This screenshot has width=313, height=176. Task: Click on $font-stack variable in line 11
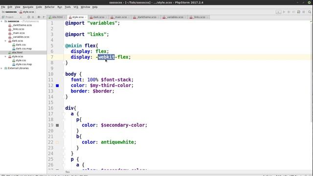pyautogui.click(x=116, y=80)
